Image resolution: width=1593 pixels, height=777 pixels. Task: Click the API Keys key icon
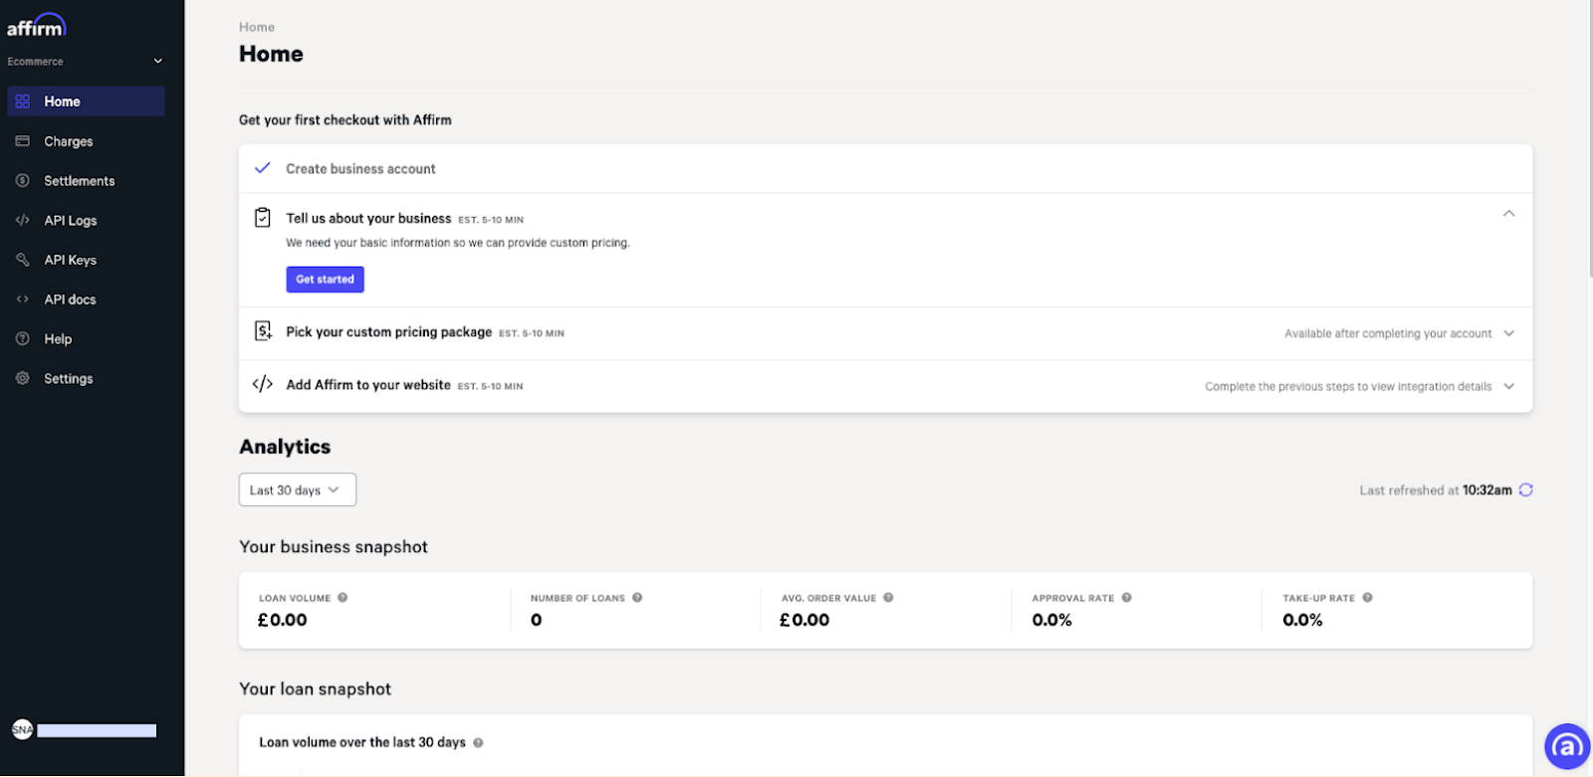[22, 260]
